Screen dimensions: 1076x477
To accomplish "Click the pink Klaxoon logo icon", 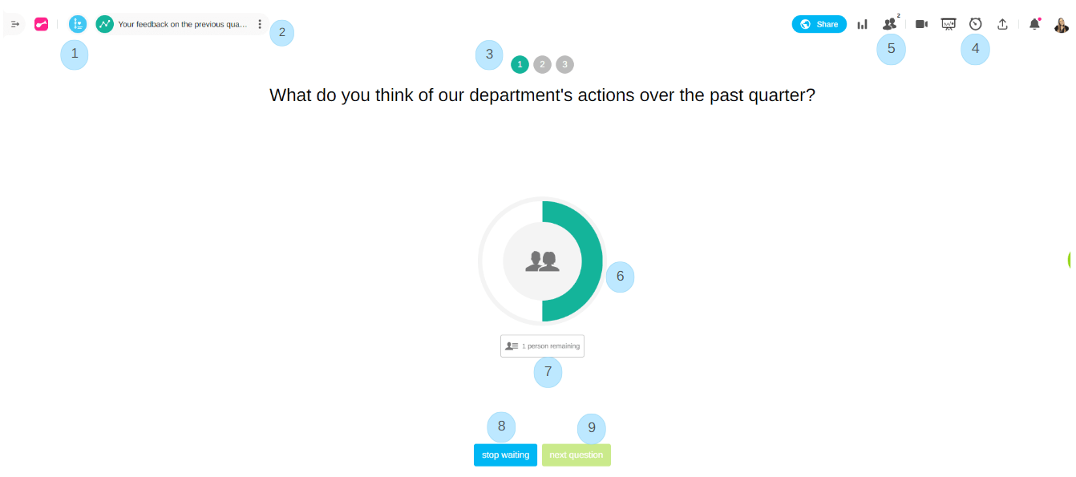I will (x=41, y=25).
